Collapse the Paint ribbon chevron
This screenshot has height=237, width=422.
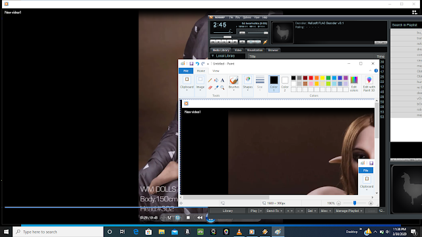click(x=371, y=70)
